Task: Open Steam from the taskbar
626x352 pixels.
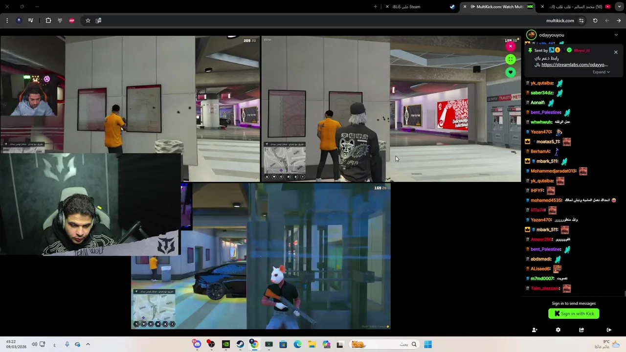Action: pyautogui.click(x=240, y=344)
